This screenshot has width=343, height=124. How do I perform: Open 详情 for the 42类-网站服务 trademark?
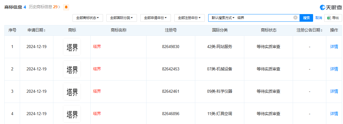coord(334,47)
